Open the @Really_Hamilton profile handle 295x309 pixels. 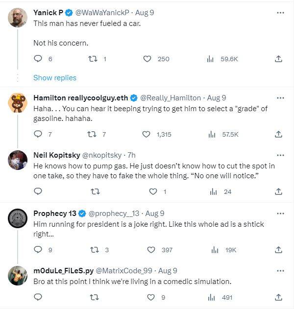coord(171,98)
